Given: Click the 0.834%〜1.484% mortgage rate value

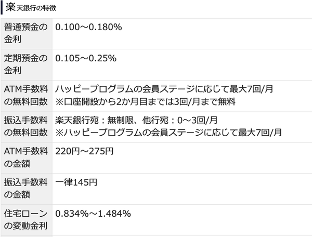Looking at the screenshot, I should click(93, 214).
